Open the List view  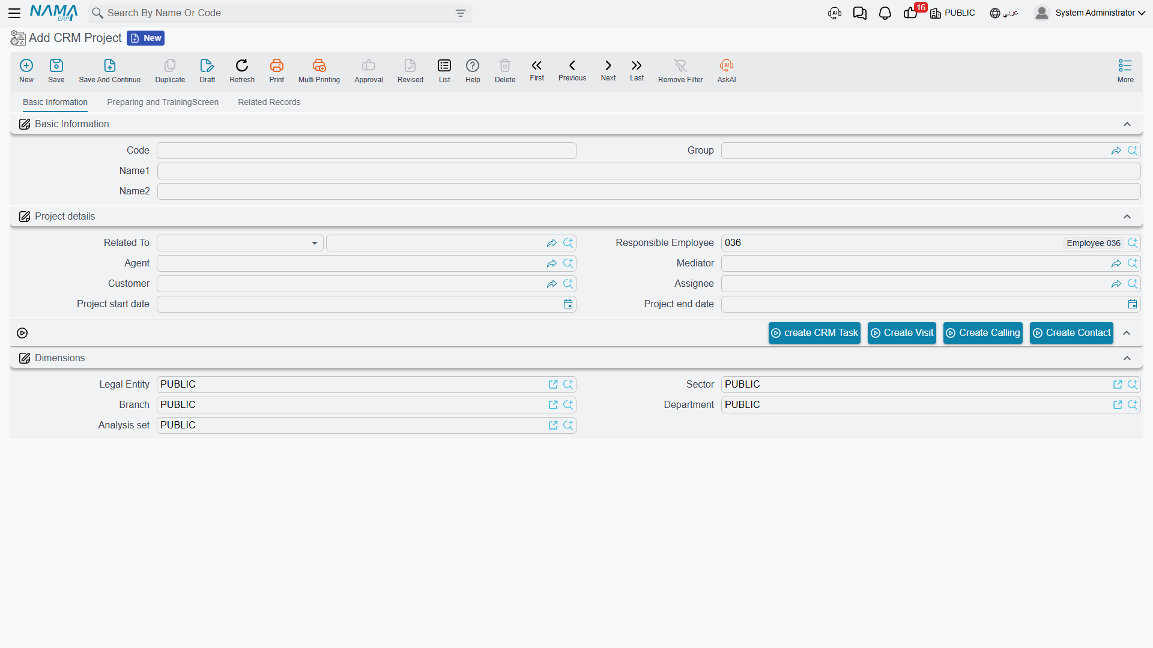coord(444,71)
